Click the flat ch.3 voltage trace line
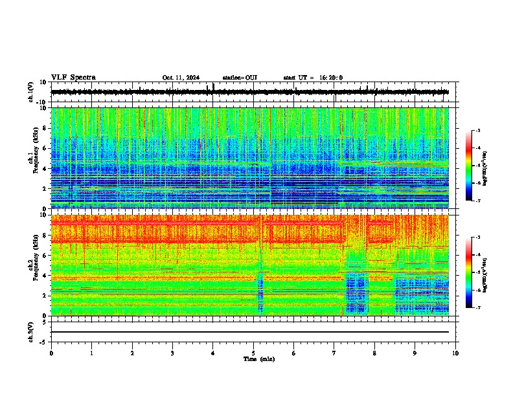Viewport: 513px width, 396px height. click(x=249, y=332)
